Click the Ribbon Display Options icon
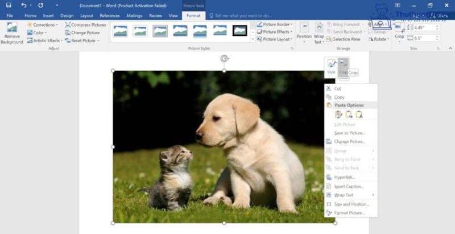Screen dimensions: 455x234 (398, 5)
